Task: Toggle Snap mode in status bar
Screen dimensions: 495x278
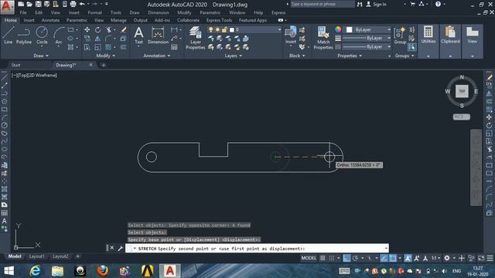Action: pos(332,258)
